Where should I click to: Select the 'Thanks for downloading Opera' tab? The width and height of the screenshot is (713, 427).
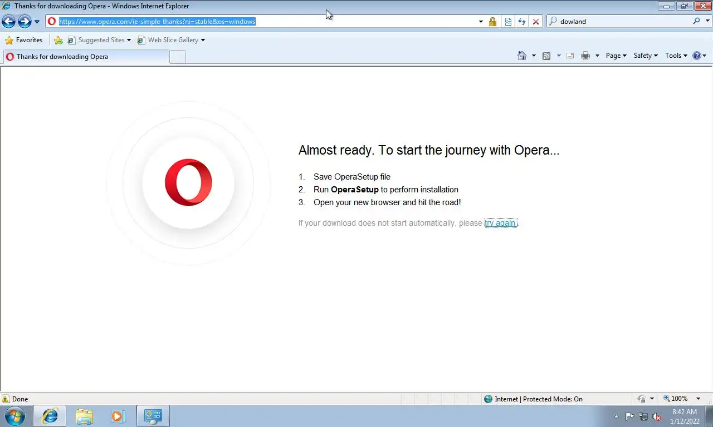(x=86, y=57)
